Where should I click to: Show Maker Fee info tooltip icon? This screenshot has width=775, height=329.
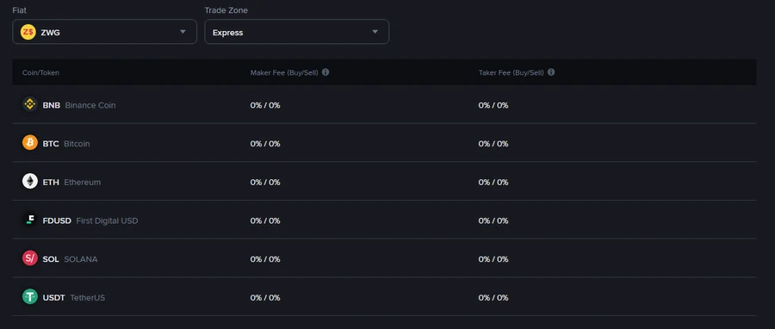(x=325, y=72)
